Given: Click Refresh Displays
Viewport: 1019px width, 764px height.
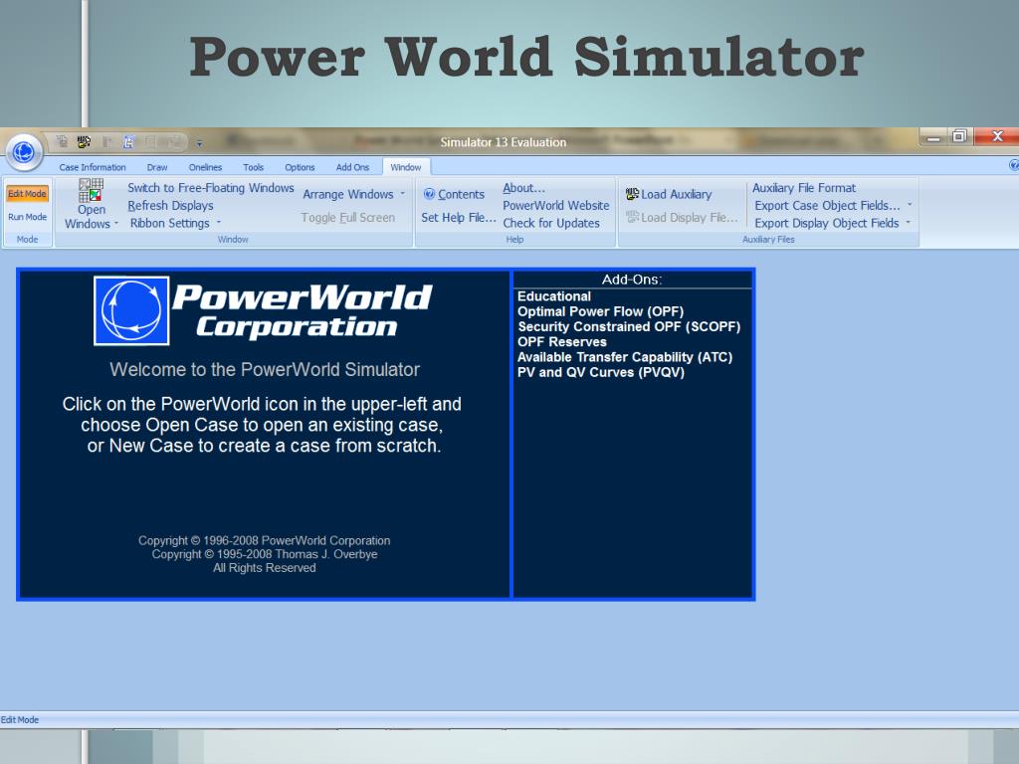Looking at the screenshot, I should 170,205.
